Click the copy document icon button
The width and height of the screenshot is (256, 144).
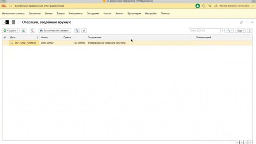24,30
